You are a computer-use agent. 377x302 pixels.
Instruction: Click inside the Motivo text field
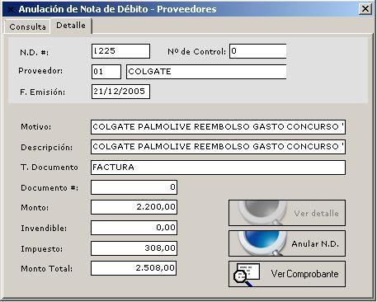[x=218, y=127]
